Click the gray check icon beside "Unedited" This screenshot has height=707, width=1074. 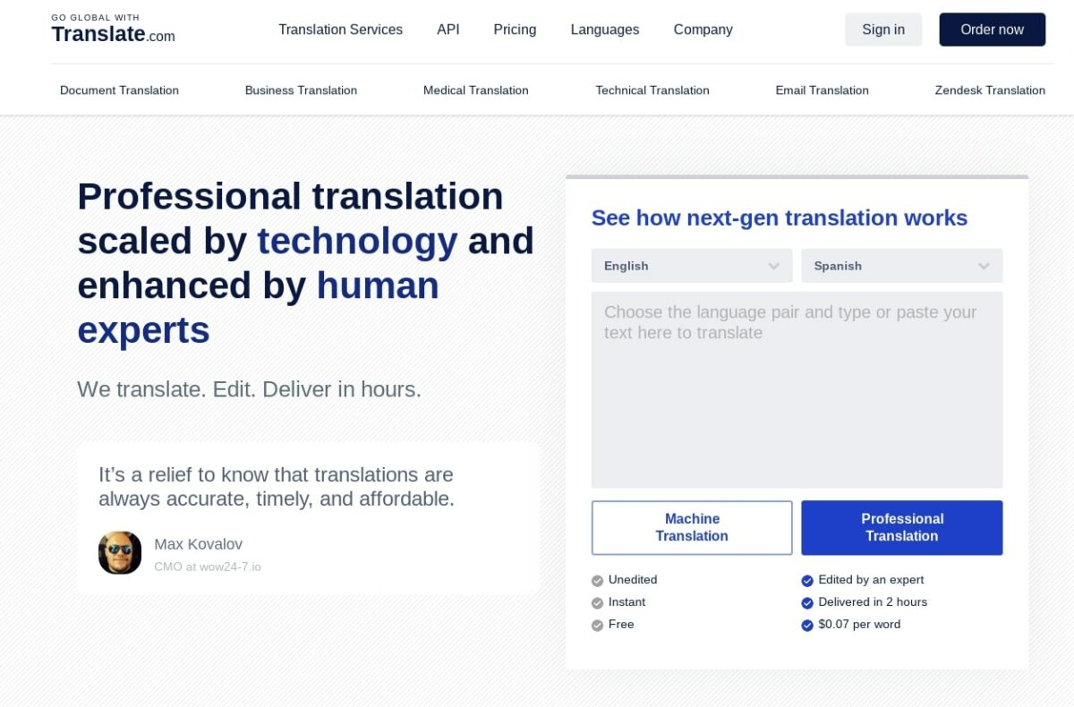click(x=597, y=580)
